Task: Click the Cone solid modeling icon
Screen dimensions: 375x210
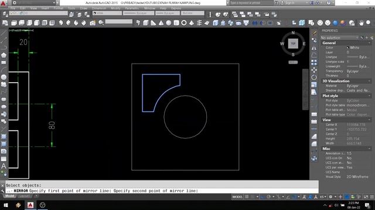Action: tap(161, 23)
